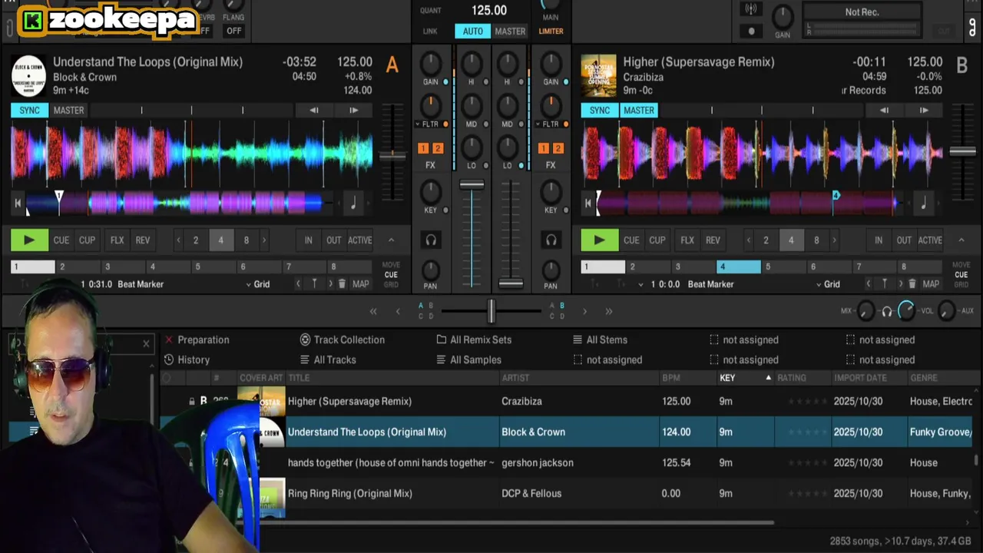
Task: Select Ring Ring Ring (Original Mix) track
Action: coord(349,493)
